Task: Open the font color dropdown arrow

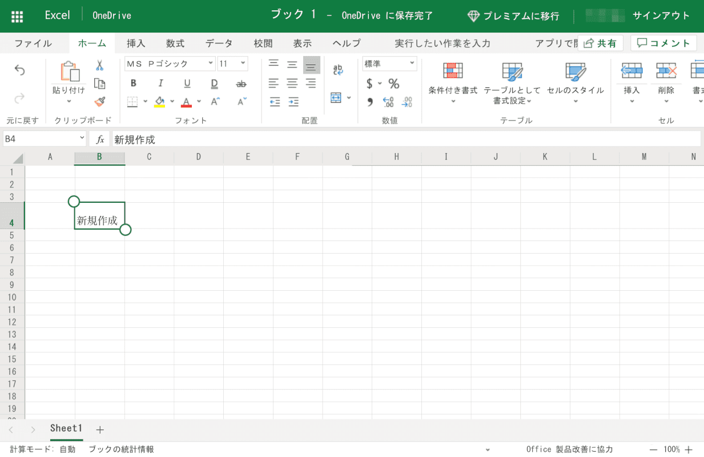Action: tap(199, 102)
